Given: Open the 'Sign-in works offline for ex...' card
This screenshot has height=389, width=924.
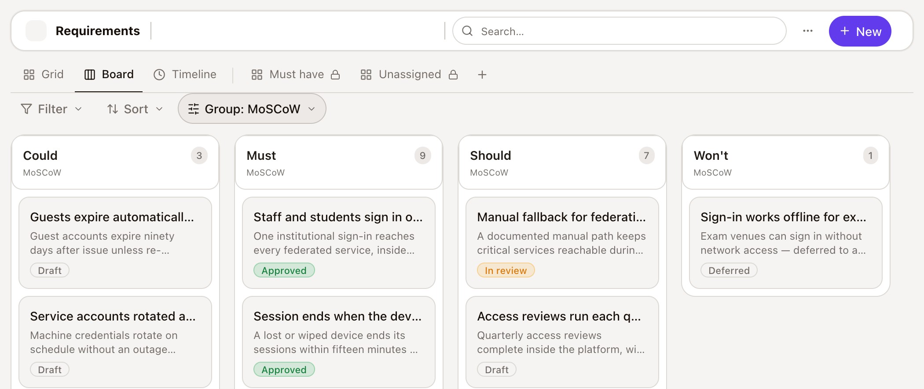Looking at the screenshot, I should click(x=786, y=243).
